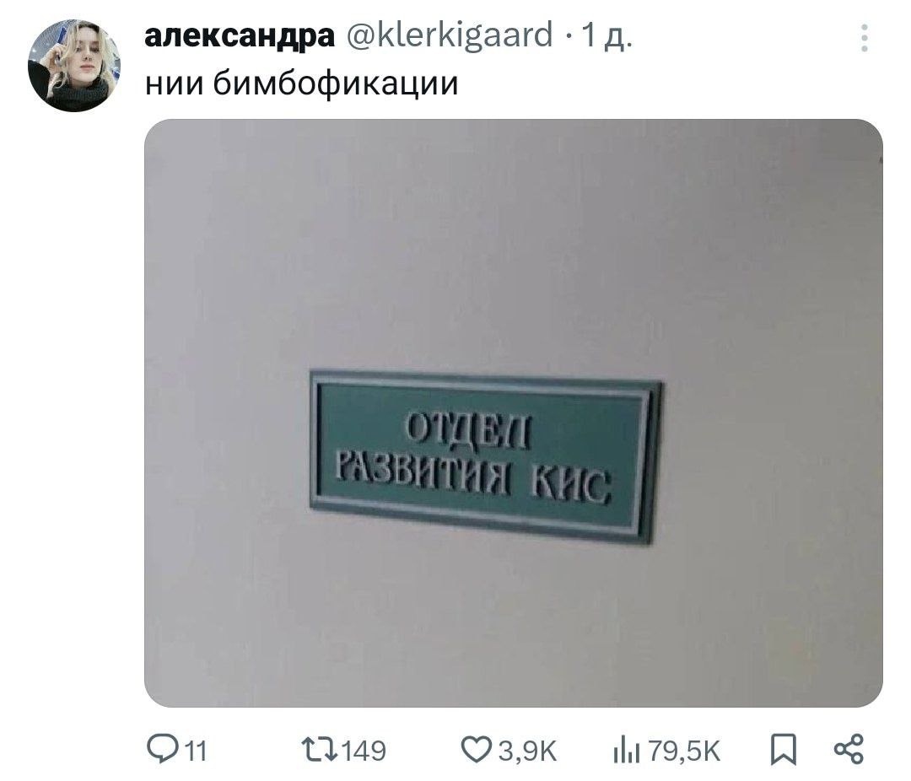Click the green ОТДЕЛ РАЗВИТИЯ КИС plaque
The image size is (911, 781).
tap(487, 456)
